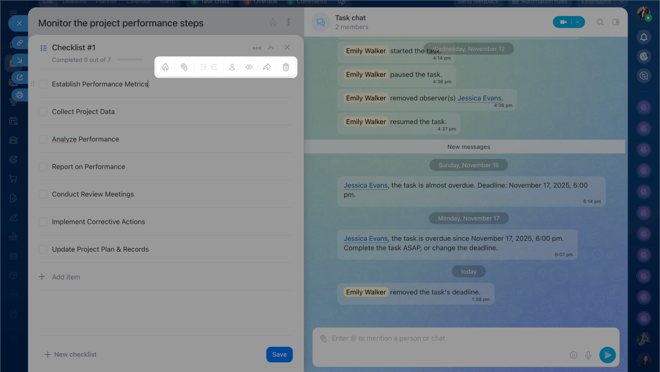Image resolution: width=660 pixels, height=372 pixels.
Task: Collapse Checklist #1 with chevron
Action: (271, 48)
